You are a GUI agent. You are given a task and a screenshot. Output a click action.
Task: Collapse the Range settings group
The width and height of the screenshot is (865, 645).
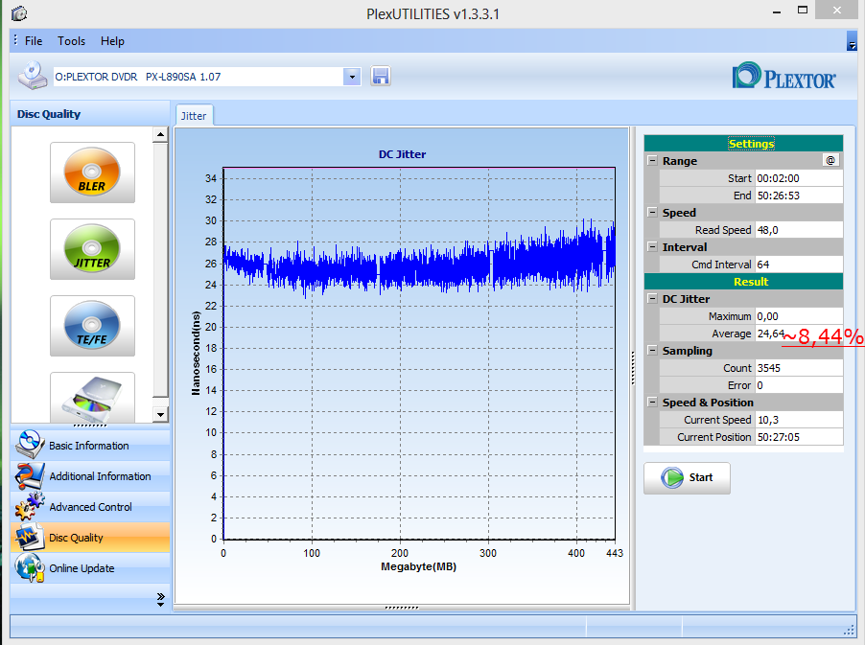coord(652,160)
